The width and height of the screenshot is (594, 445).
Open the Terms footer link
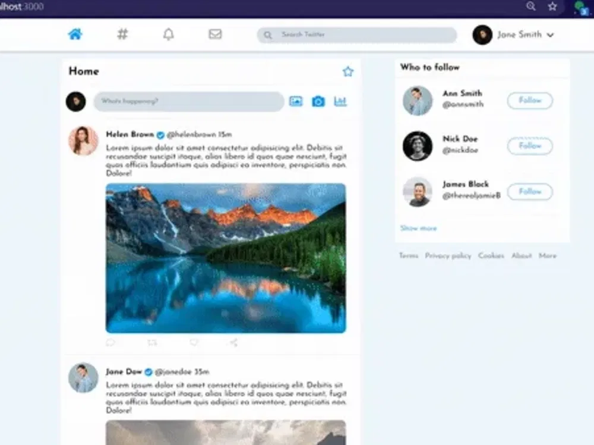409,255
